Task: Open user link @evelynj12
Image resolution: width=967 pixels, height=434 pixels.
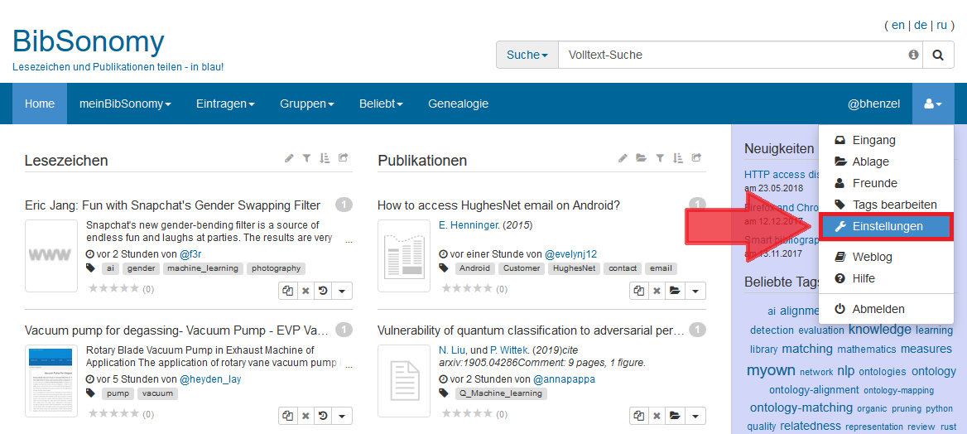Action: pos(571,253)
